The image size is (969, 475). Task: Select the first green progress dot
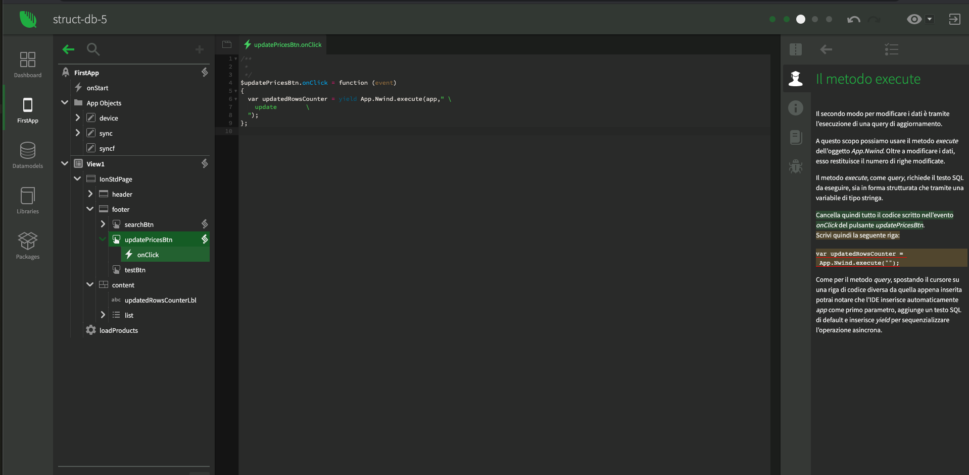click(x=772, y=19)
